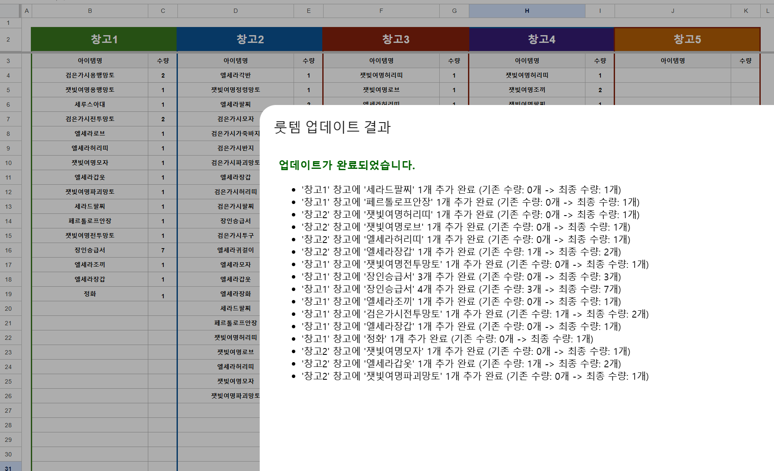Click the log line about 장인승급서 3개 추가
774x471 pixels.
coord(461,277)
